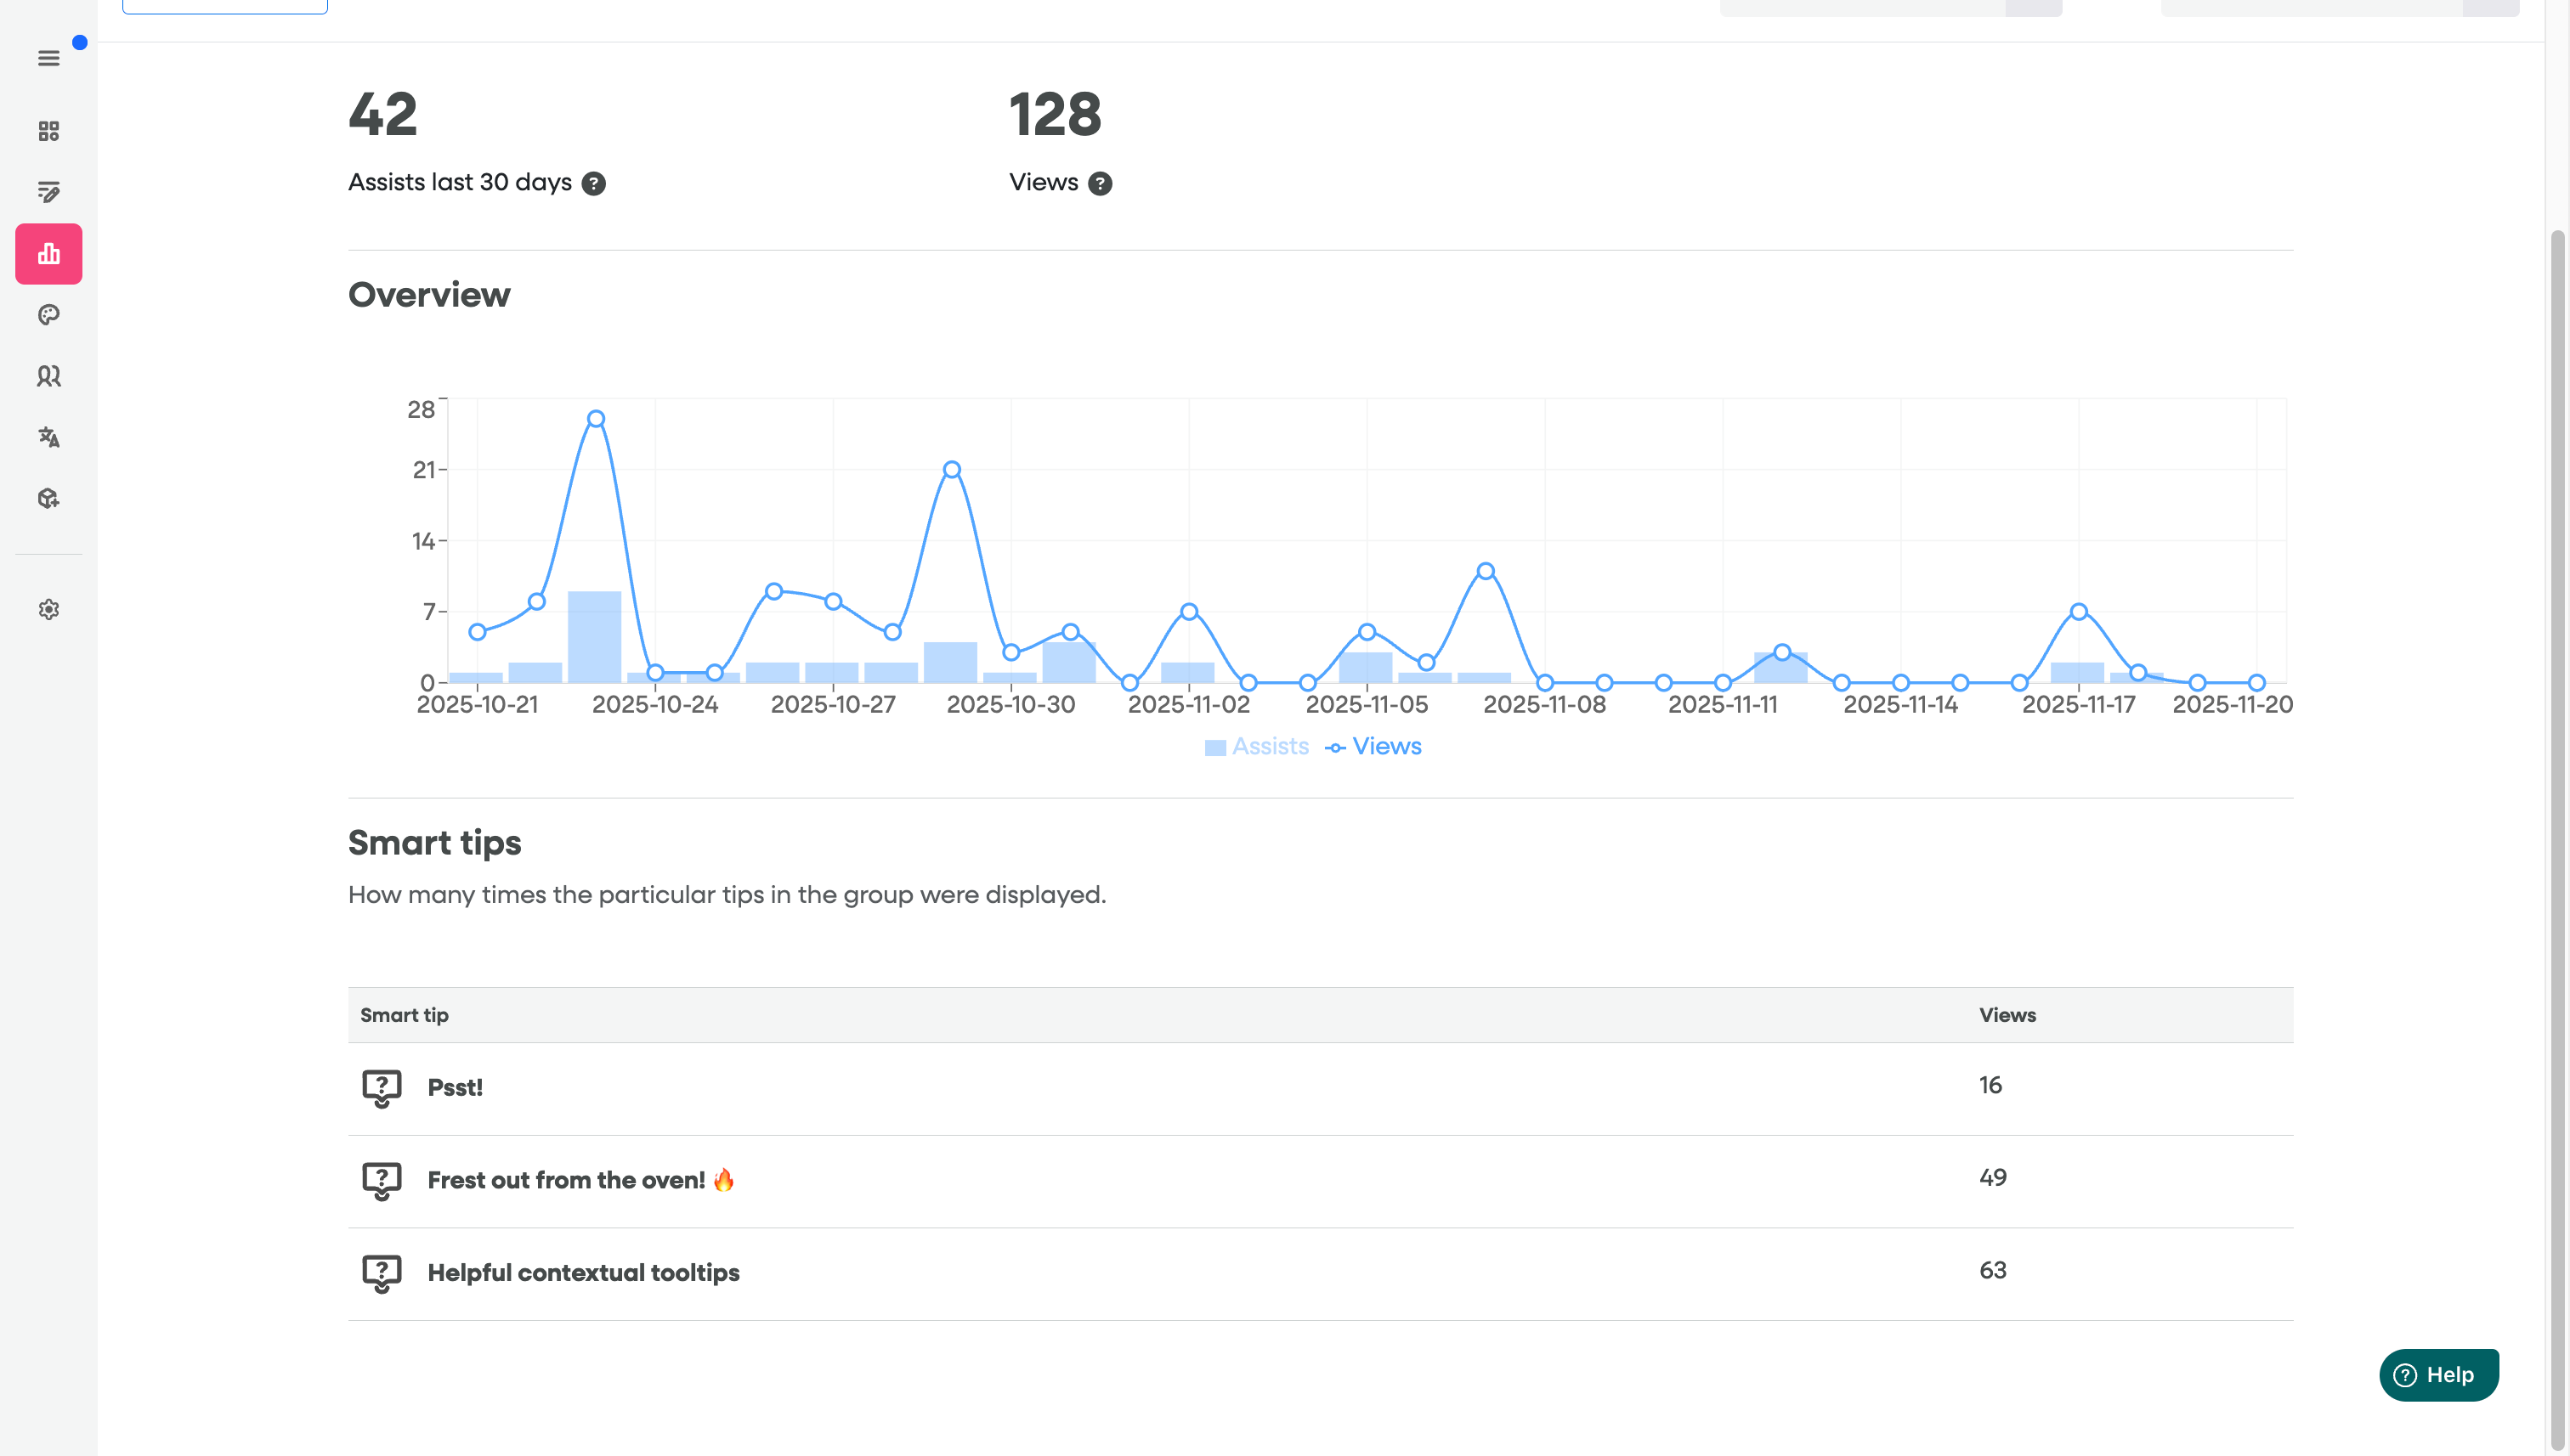Open the Psst! smart tip row

[456, 1088]
